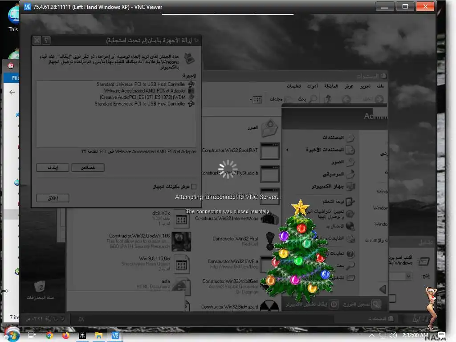The width and height of the screenshot is (456, 342).
Task: Toggle the عرض مكونات الجهاز checkbox
Action: [194, 187]
